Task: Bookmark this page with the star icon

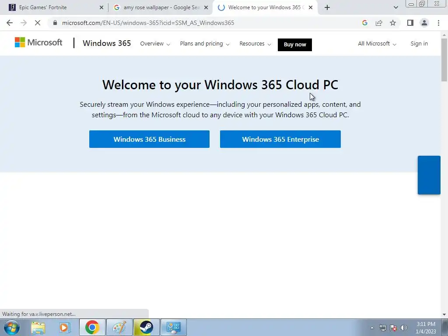Action: click(393, 23)
